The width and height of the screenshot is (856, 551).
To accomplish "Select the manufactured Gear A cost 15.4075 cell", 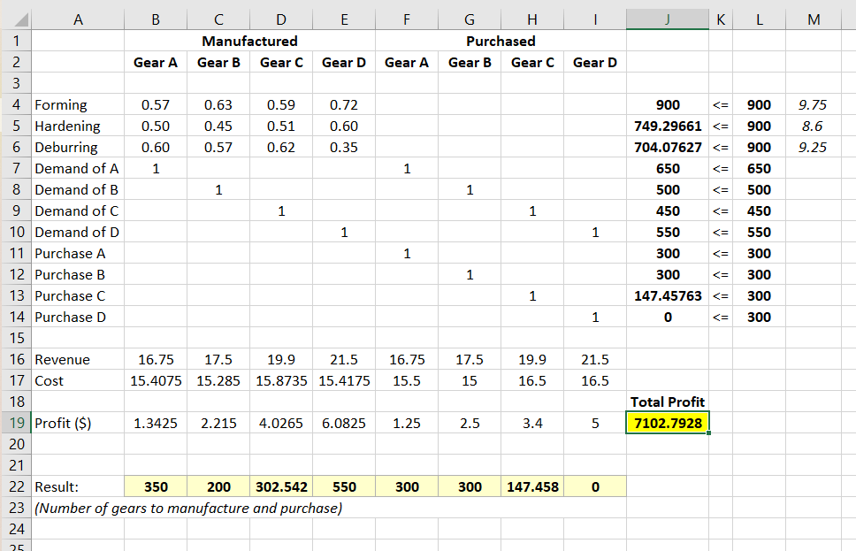I will pyautogui.click(x=155, y=380).
